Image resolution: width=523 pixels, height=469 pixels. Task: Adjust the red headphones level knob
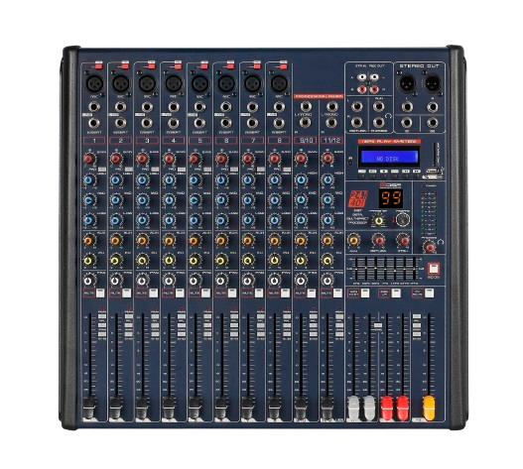(x=430, y=247)
